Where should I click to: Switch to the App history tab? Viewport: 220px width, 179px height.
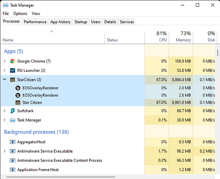tap(60, 22)
